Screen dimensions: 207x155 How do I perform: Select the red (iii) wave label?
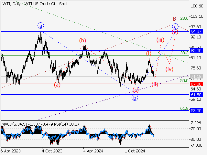(161, 40)
